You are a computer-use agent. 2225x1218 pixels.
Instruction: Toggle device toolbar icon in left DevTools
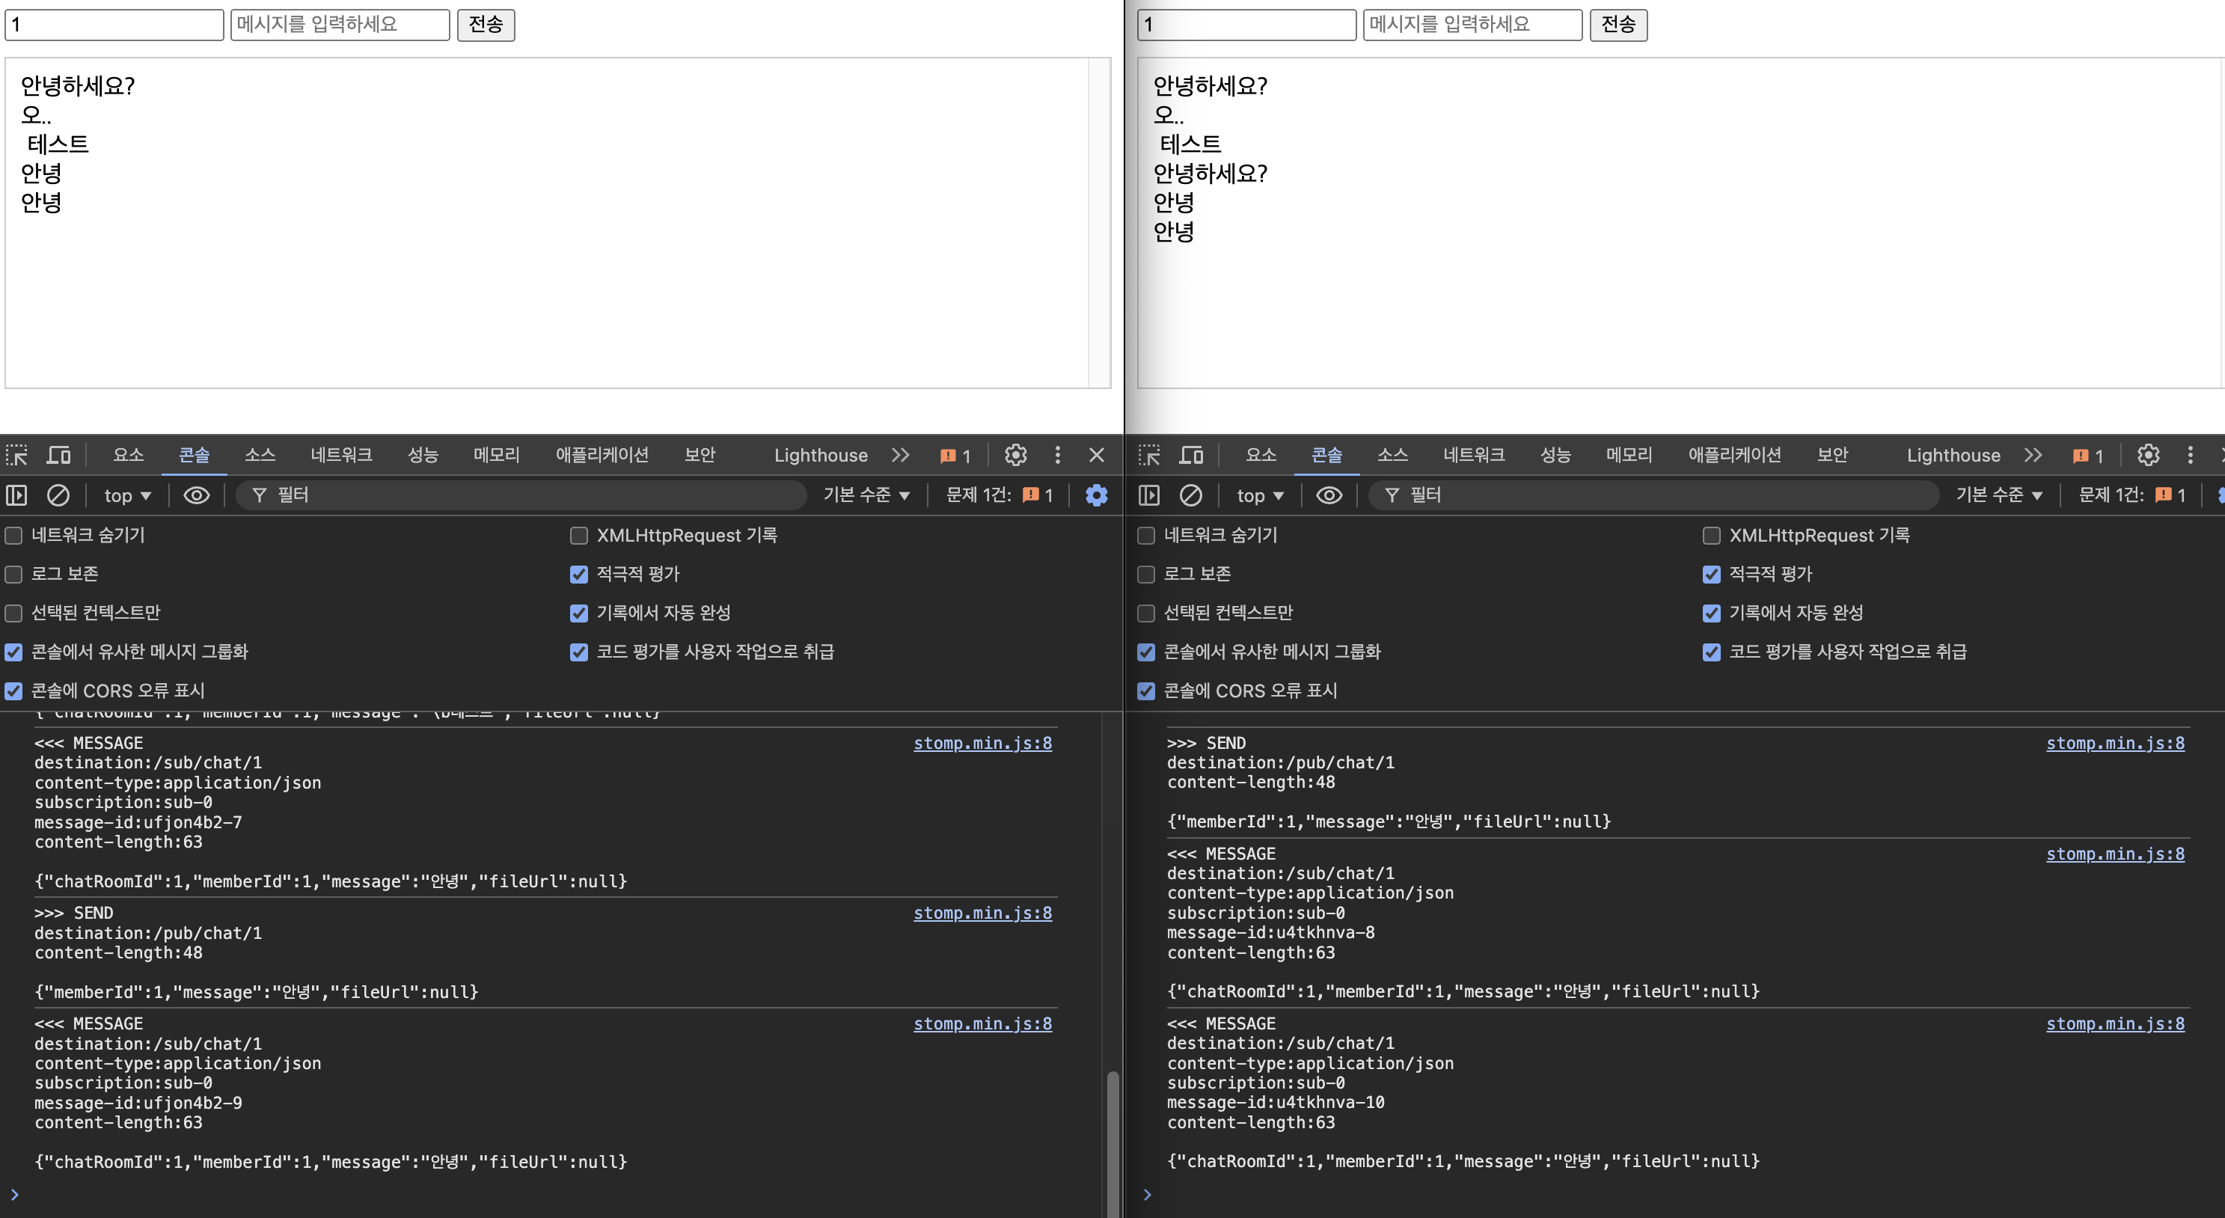[59, 455]
